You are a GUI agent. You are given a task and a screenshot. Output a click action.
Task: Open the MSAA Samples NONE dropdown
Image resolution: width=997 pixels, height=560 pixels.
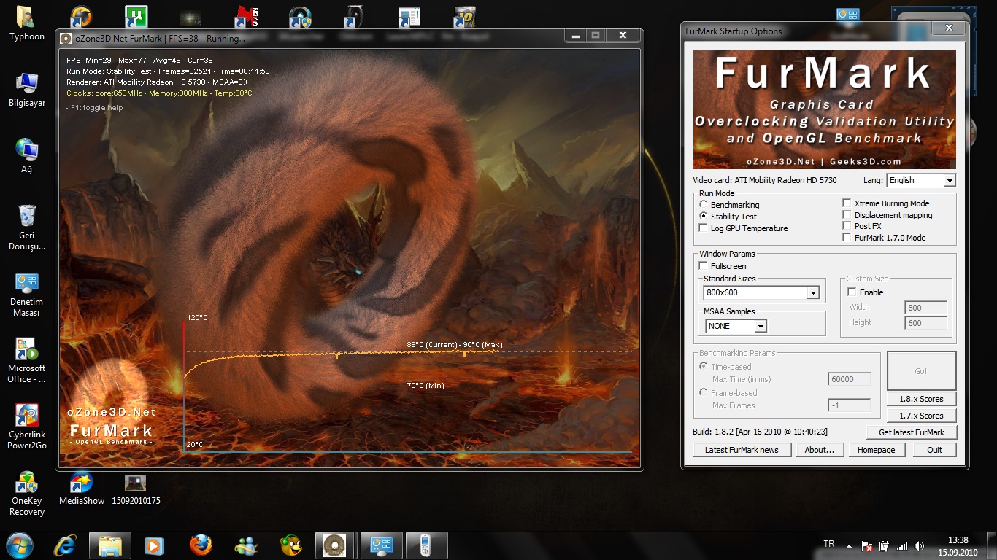[x=736, y=326]
